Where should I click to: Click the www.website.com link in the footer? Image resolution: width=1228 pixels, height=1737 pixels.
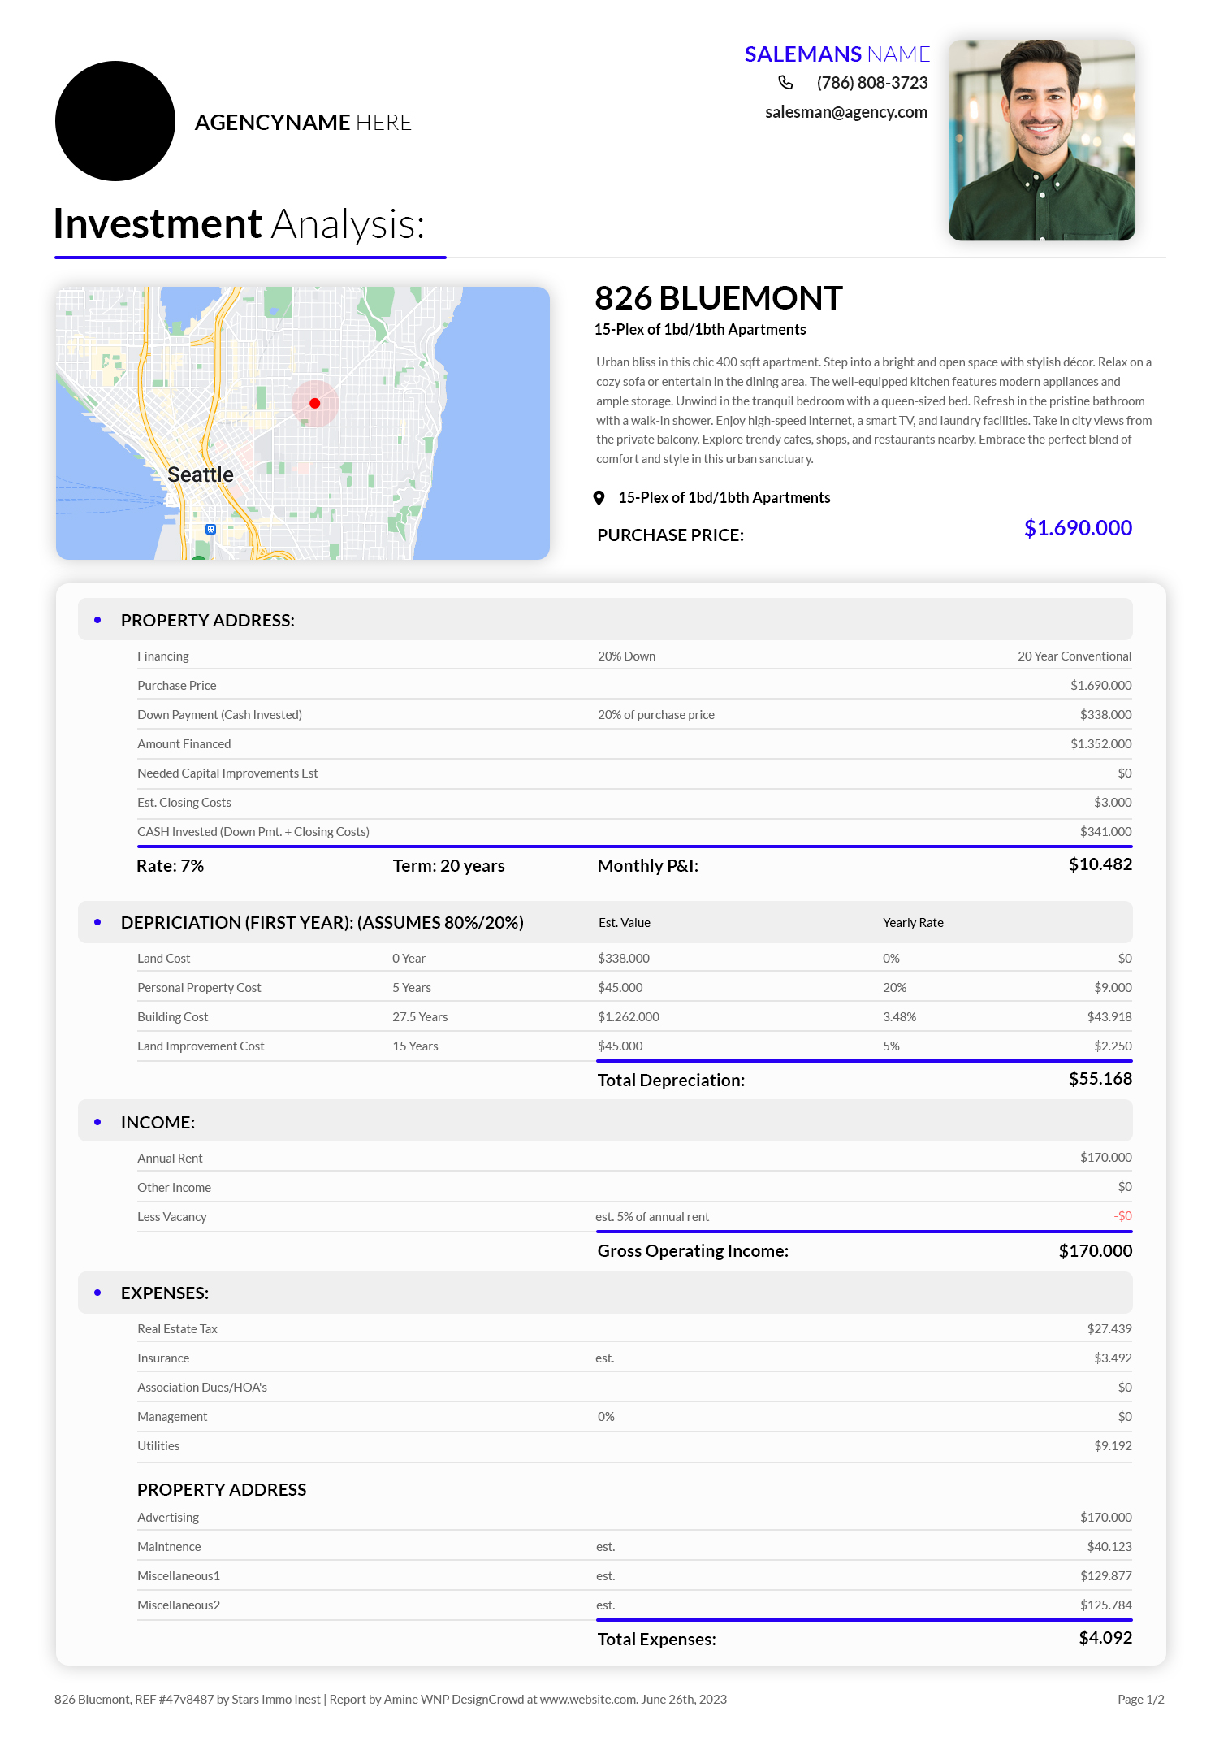[x=588, y=1699]
